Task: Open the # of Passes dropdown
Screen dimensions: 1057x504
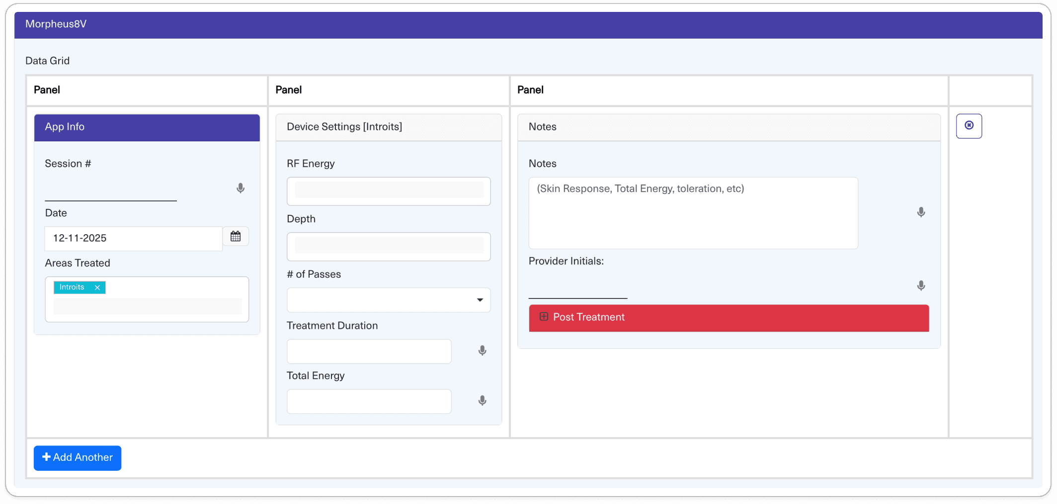Action: click(389, 300)
